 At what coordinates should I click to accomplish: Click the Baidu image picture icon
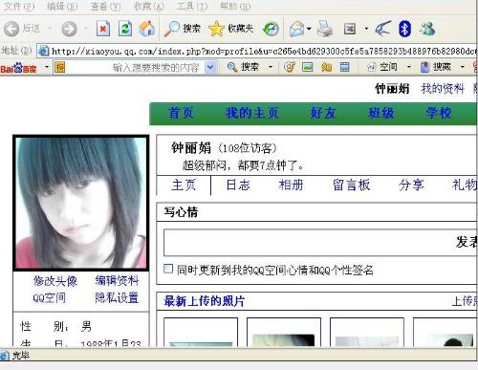coord(308,67)
